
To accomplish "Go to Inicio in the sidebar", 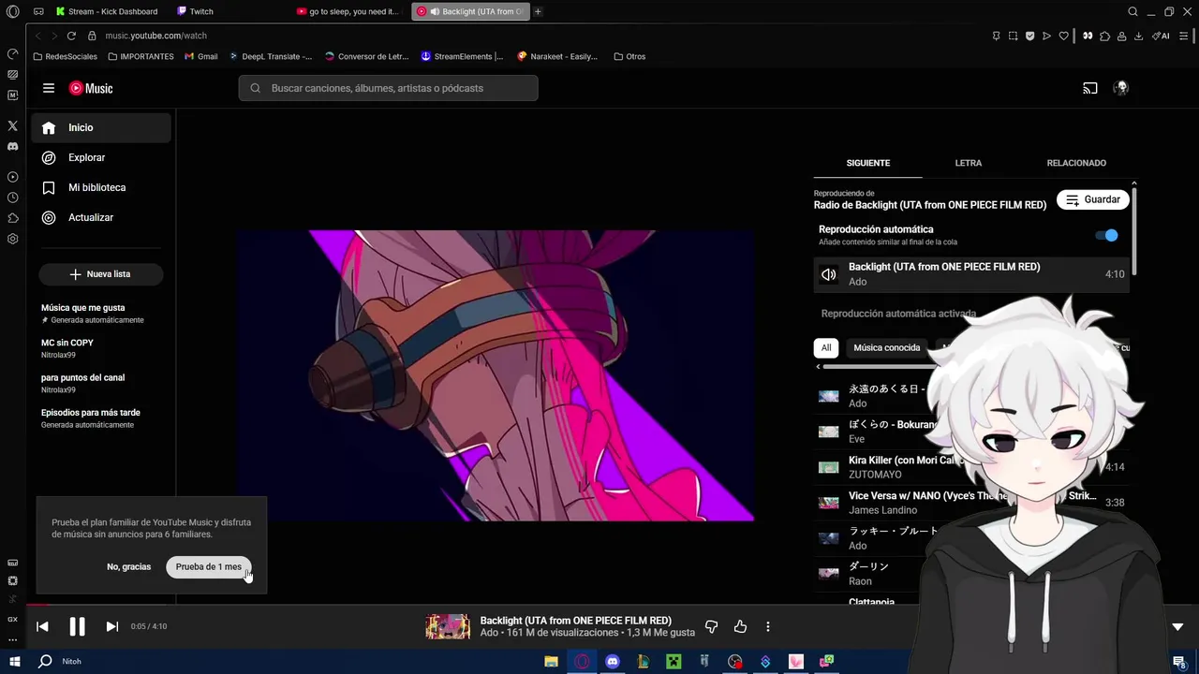I will (101, 127).
